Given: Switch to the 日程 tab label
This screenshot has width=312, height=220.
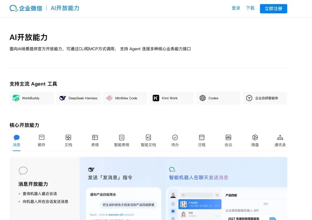Looking at the screenshot, I should (202, 145).
